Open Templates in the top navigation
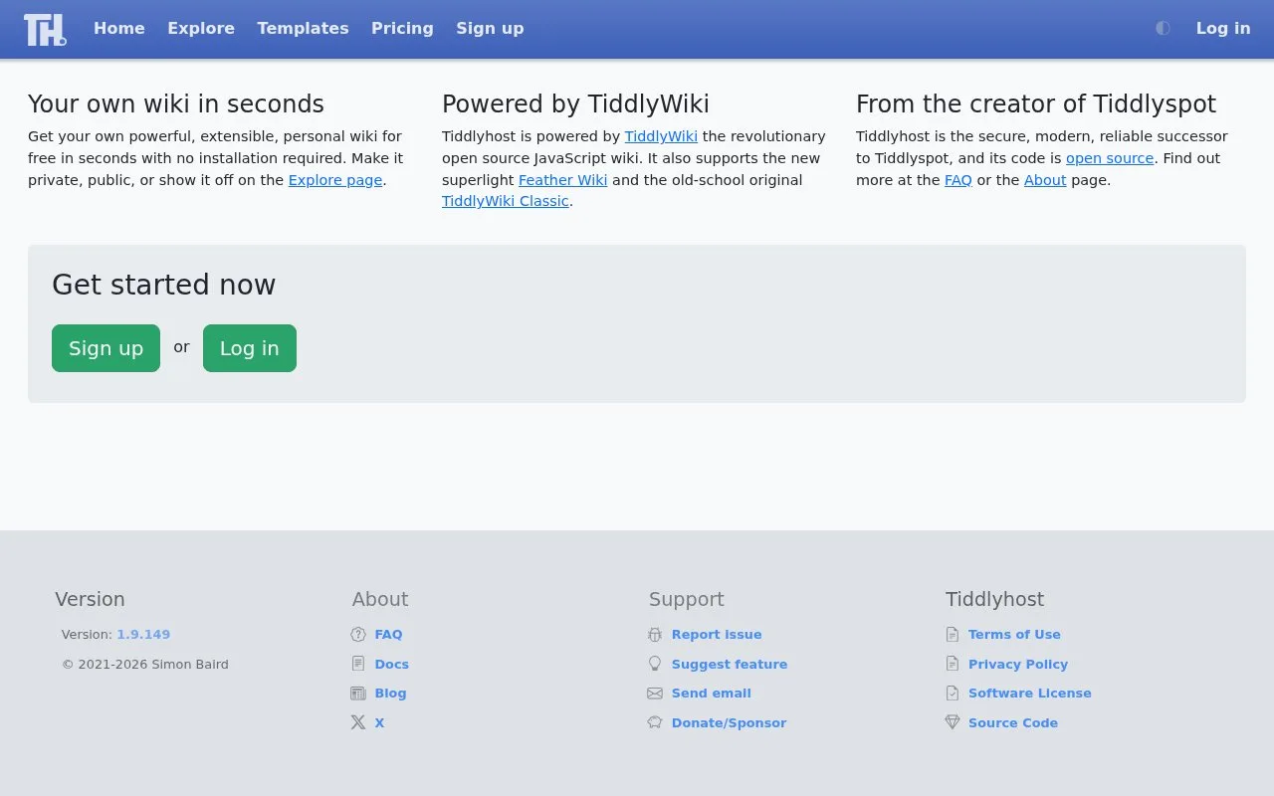This screenshot has height=796, width=1274. click(303, 29)
